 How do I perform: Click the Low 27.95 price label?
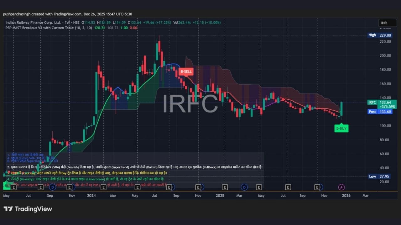click(x=379, y=177)
